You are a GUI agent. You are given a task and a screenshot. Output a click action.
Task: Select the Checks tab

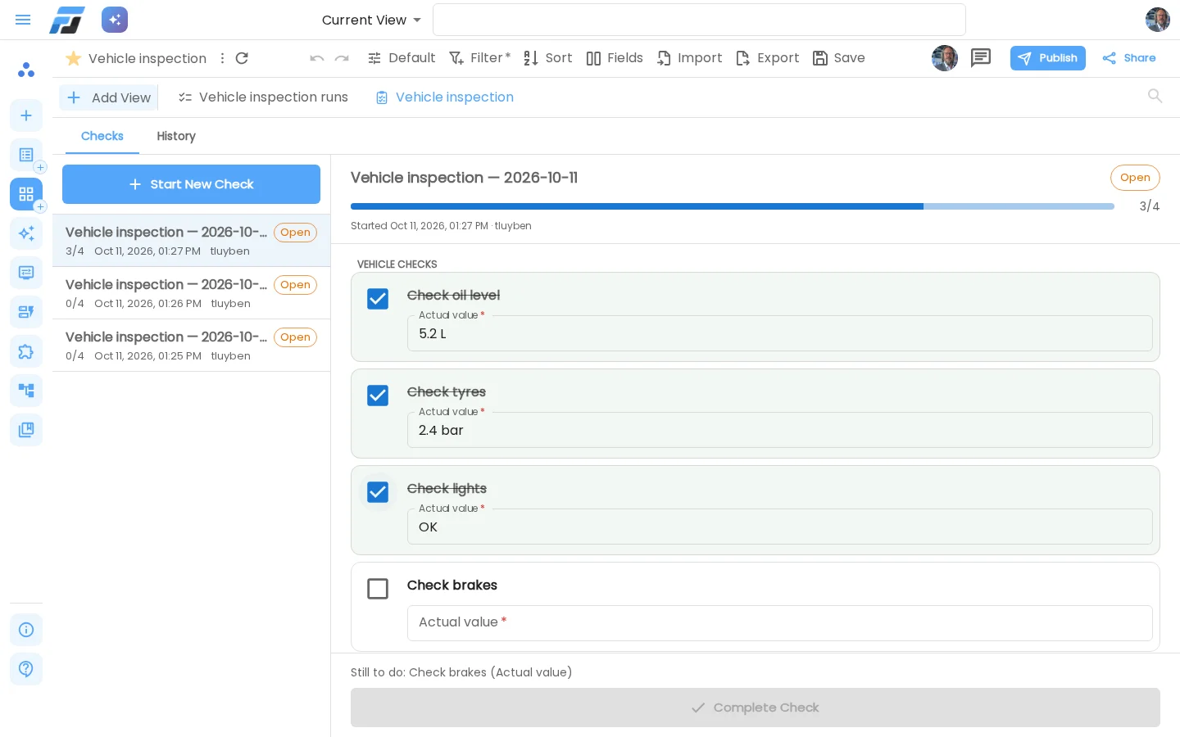coord(102,136)
